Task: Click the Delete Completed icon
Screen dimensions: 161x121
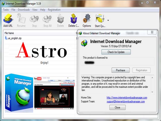Action: [x=74, y=19]
